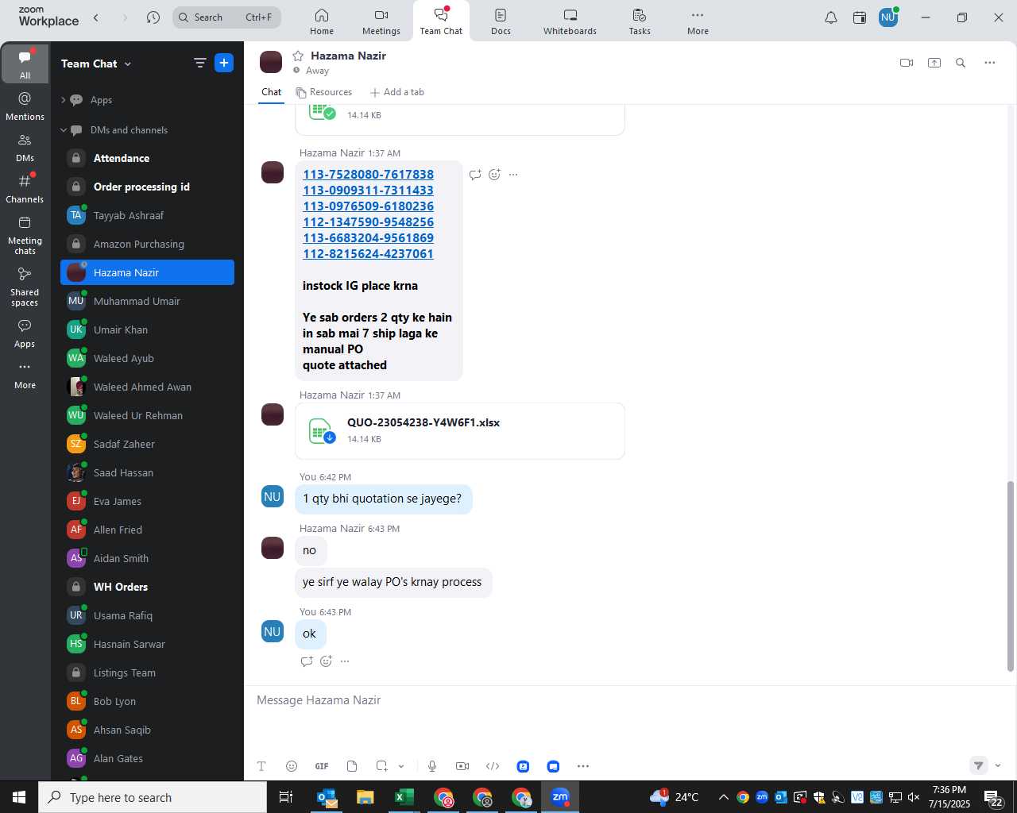Open chat header more options ellipsis
Viewport: 1017px width, 813px height.
pos(989,63)
